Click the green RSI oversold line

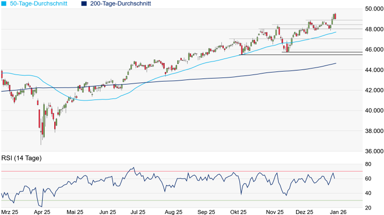coord(201,200)
